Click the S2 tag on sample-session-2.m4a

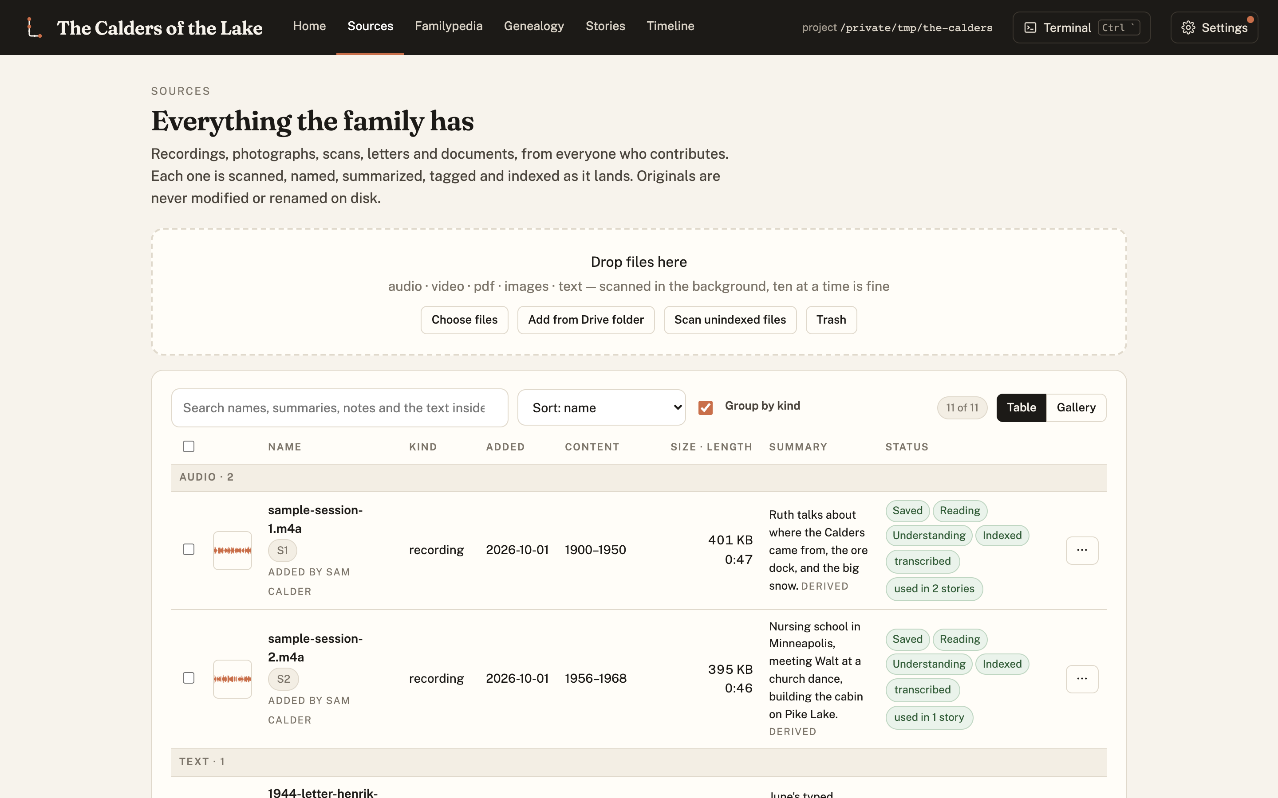coord(283,679)
